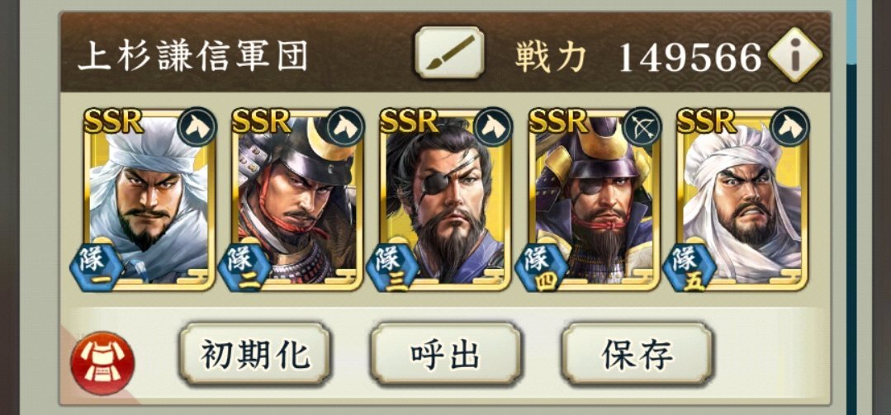Viewport: 891px width, 415px height.
Task: Tap the 隊五 hexagon badge
Action: pyautogui.click(x=689, y=266)
